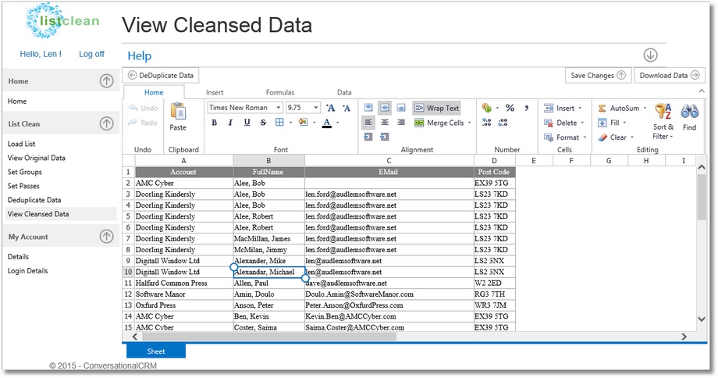Image resolution: width=718 pixels, height=378 pixels.
Task: Increase font size with the large A icon
Action: pyautogui.click(x=331, y=108)
